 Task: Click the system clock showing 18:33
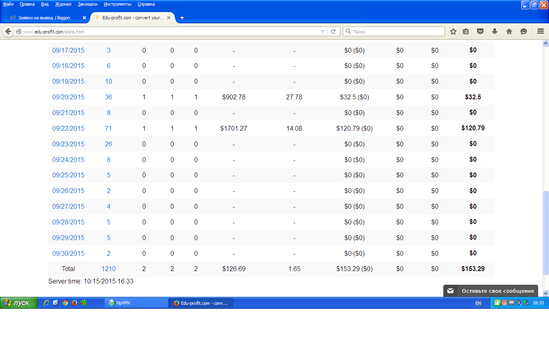click(538, 303)
